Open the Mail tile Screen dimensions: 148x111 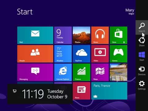[35, 35]
